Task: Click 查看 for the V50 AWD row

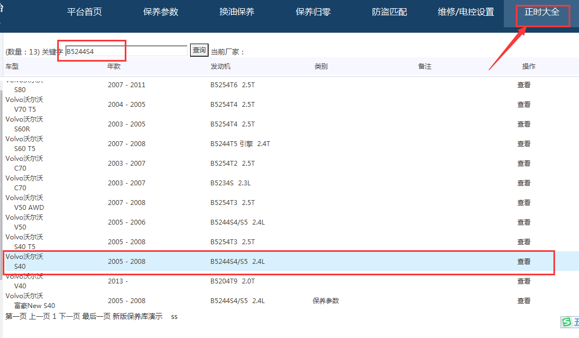Action: pyautogui.click(x=523, y=202)
